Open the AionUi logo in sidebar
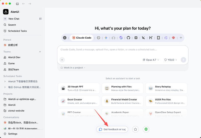Screen dimensions: 201x138 tap(6, 12)
